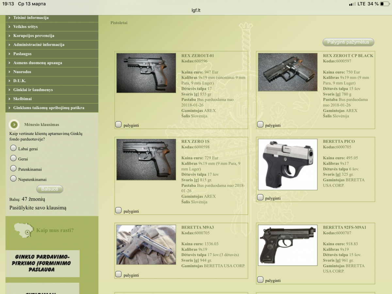Click the Pistoletai section heading

coord(119,23)
